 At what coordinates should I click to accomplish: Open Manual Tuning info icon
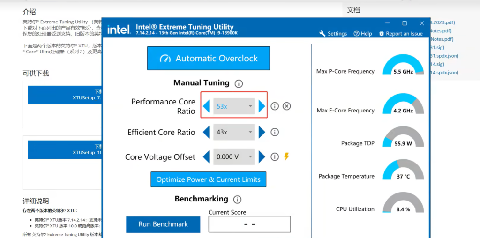point(239,83)
